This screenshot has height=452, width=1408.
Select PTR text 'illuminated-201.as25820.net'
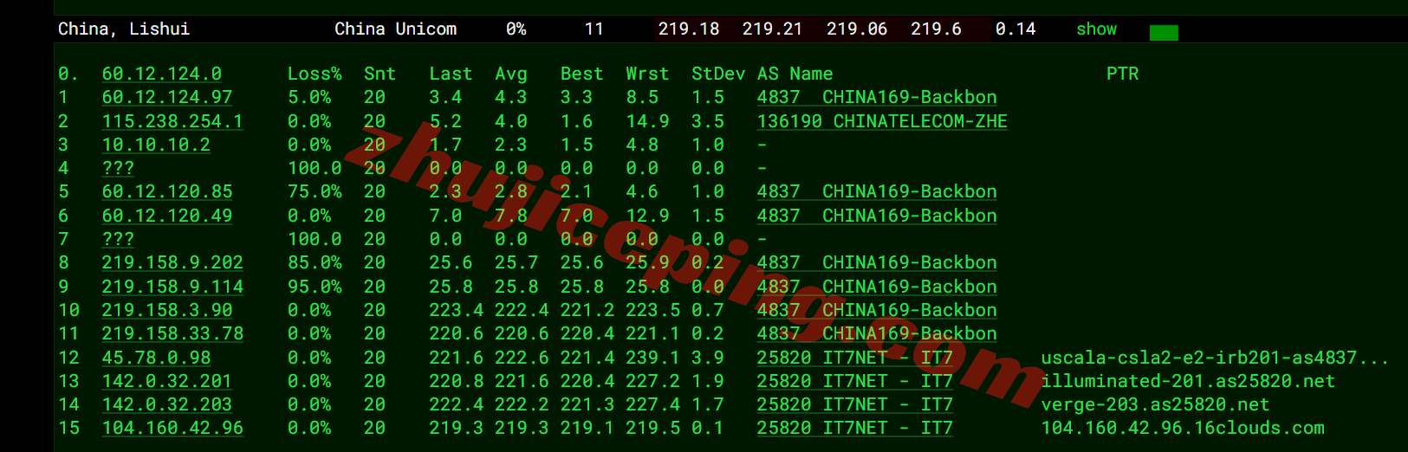[1188, 381]
